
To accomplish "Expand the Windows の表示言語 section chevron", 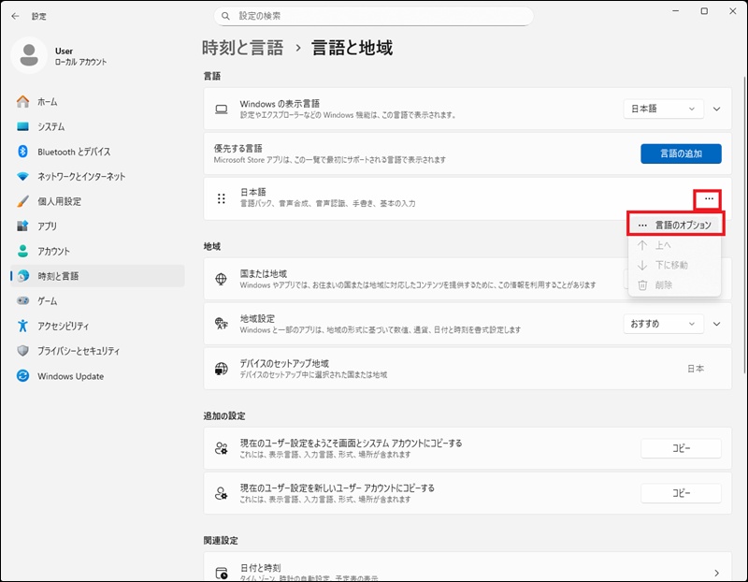I will 717,109.
